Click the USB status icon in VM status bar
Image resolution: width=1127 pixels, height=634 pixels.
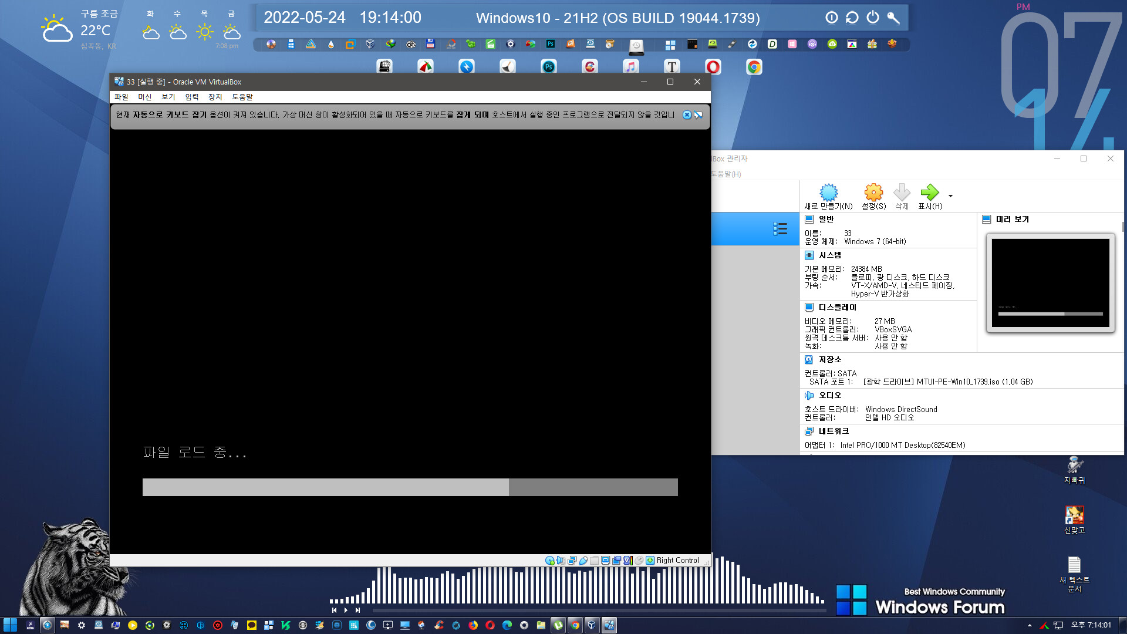click(x=583, y=561)
